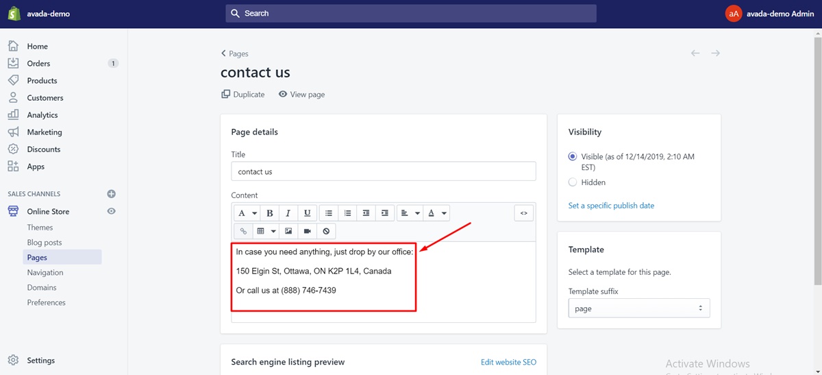Open the Template suffix page dropdown
The width and height of the screenshot is (822, 375).
[639, 309]
